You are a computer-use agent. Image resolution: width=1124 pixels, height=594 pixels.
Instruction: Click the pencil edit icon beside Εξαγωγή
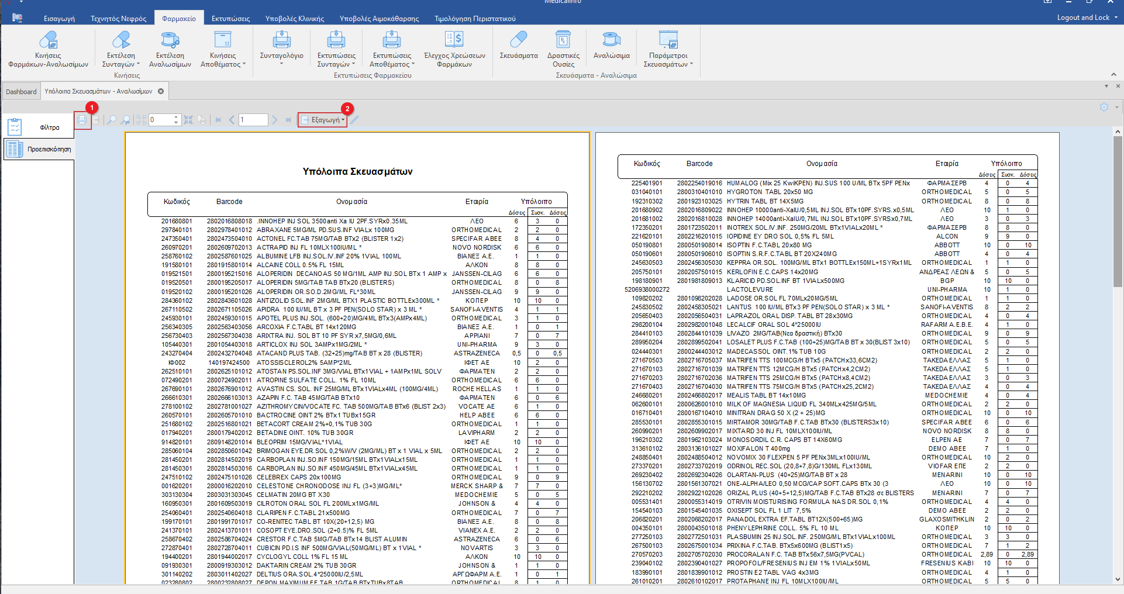click(355, 120)
